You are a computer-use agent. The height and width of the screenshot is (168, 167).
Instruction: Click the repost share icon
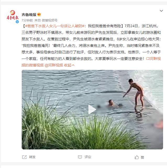[24, 157]
